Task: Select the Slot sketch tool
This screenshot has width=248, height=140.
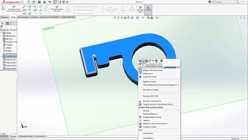Action: pyautogui.click(x=24, y=14)
